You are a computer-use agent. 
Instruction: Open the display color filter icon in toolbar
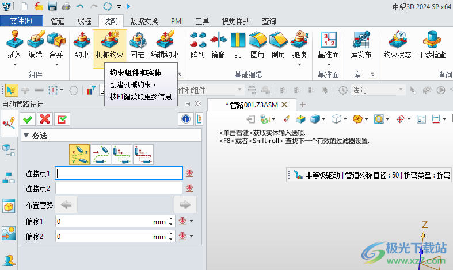pos(92,90)
